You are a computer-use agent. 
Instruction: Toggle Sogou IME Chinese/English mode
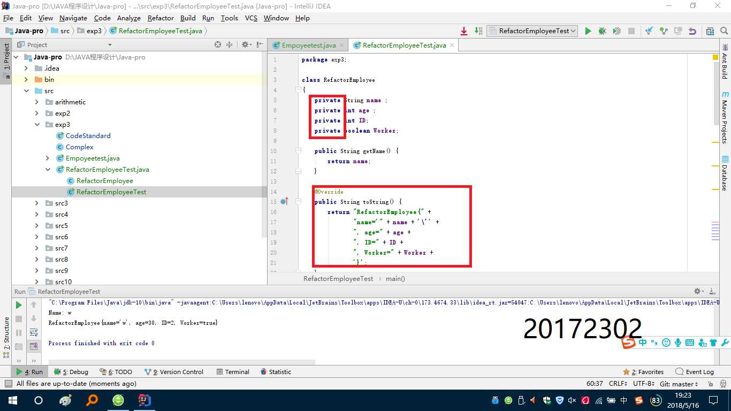pos(643,342)
